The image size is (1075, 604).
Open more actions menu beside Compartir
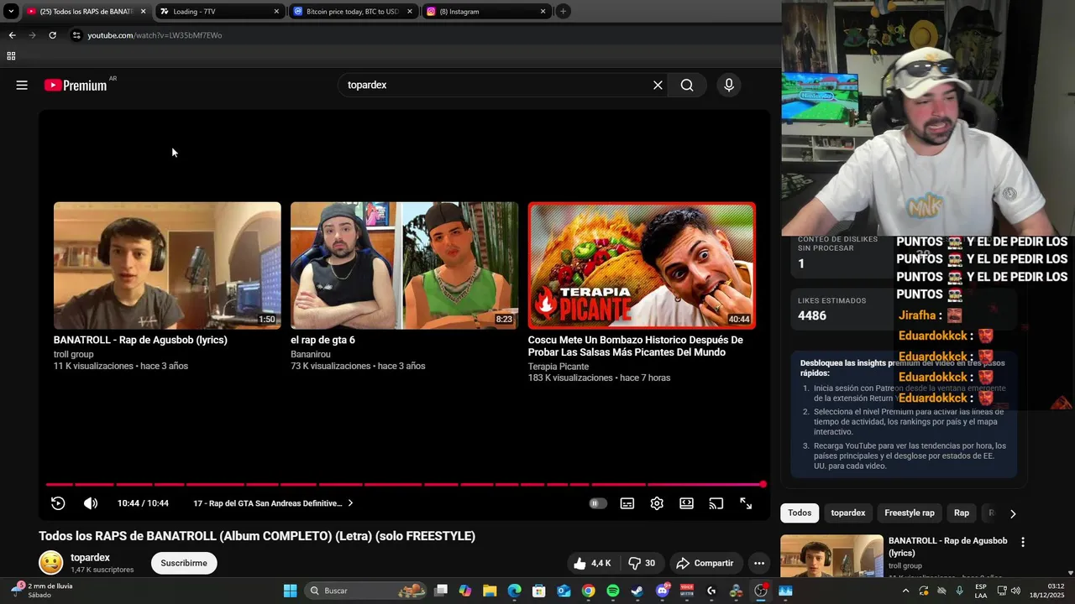click(x=758, y=563)
